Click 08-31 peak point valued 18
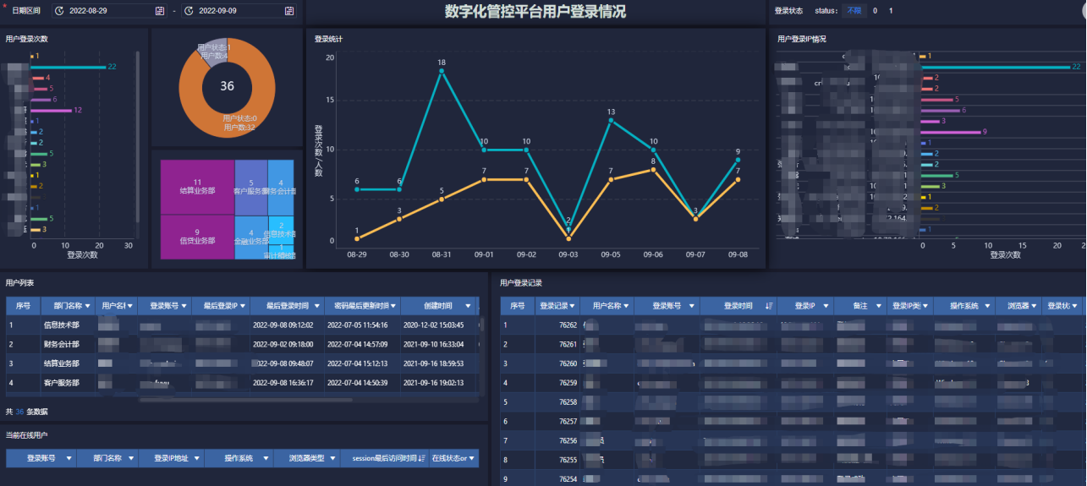 tap(442, 71)
